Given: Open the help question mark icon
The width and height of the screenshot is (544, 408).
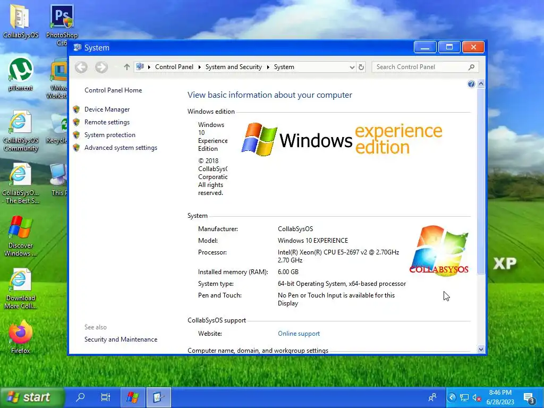Looking at the screenshot, I should 471,84.
